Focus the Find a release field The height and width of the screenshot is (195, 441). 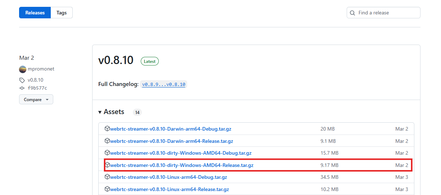click(387, 13)
